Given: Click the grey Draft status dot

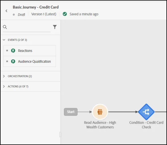Looking at the screenshot, I should (14, 14).
